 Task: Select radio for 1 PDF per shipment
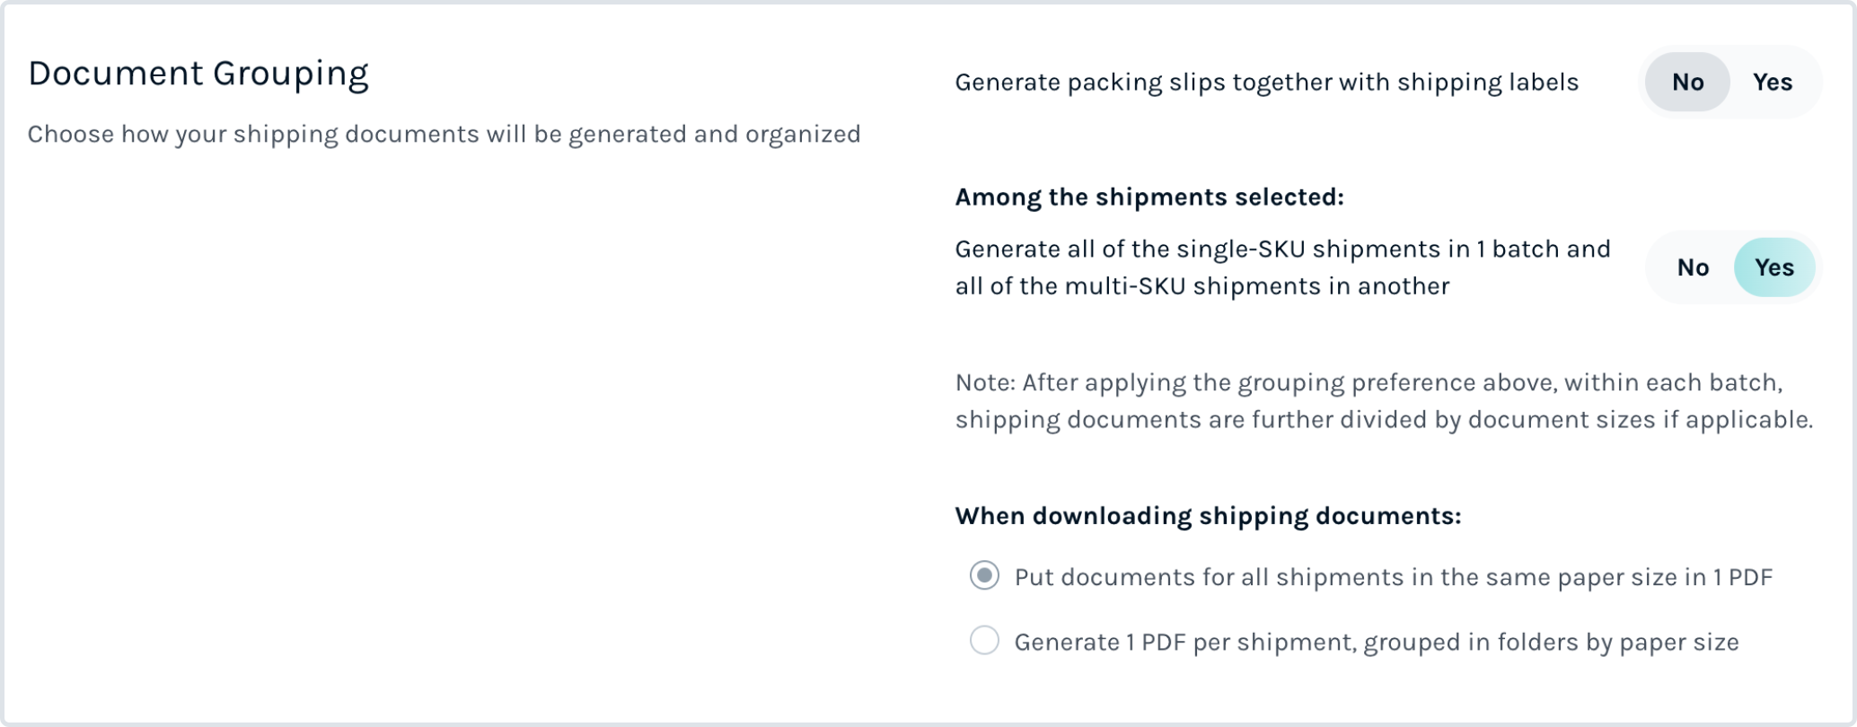(x=984, y=640)
